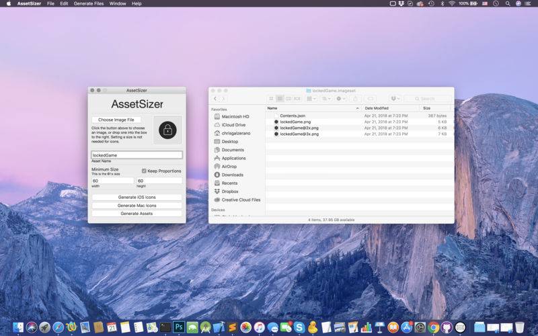The width and height of the screenshot is (538, 336).
Task: Open Google Chrome from the dock
Action: (433, 327)
